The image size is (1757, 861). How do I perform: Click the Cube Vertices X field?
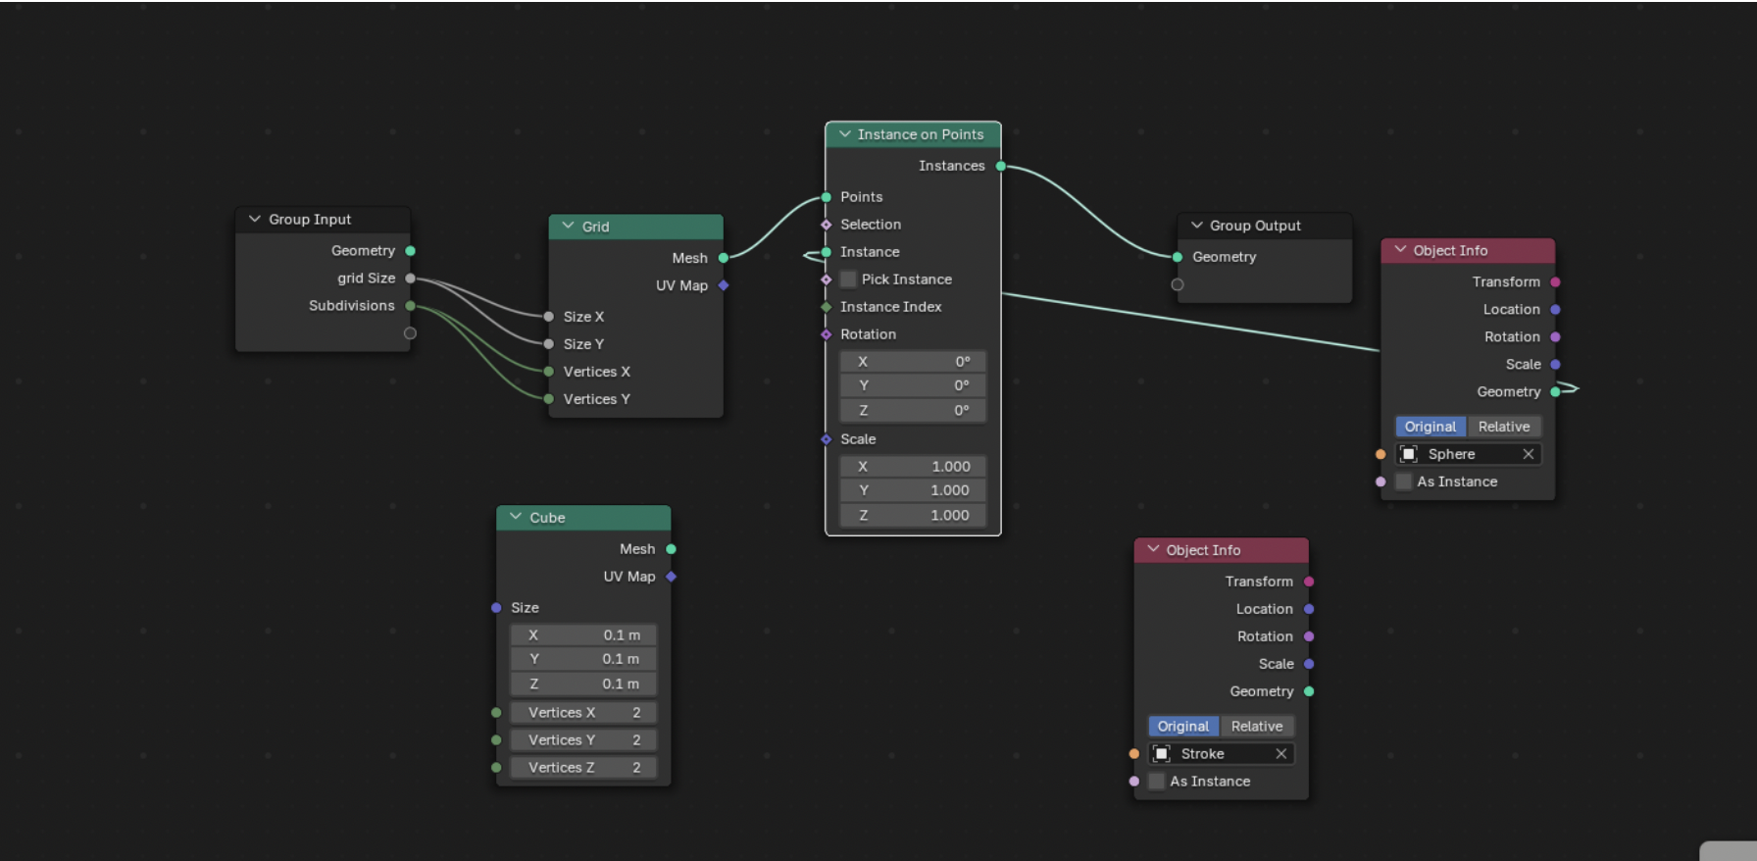coord(583,713)
